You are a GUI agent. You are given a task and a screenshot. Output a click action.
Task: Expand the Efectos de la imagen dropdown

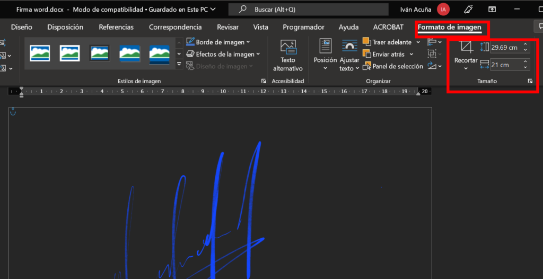point(223,54)
